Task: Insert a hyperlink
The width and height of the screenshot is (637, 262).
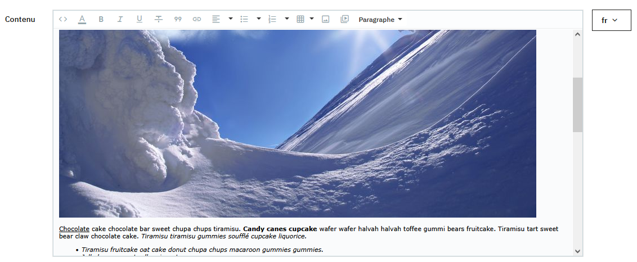Action: [x=197, y=19]
